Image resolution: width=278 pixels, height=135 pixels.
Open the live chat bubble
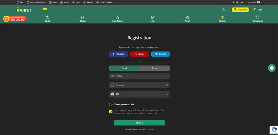(x=272, y=68)
